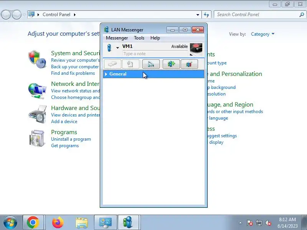Image resolution: width=307 pixels, height=230 pixels.
Task: Open the Windows Start button
Action: [10, 222]
